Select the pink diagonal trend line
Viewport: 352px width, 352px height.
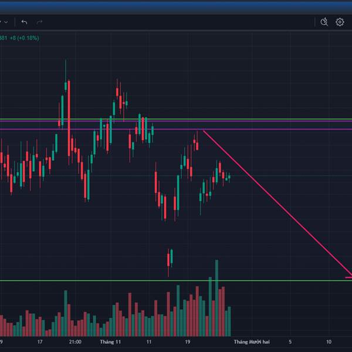[276, 202]
